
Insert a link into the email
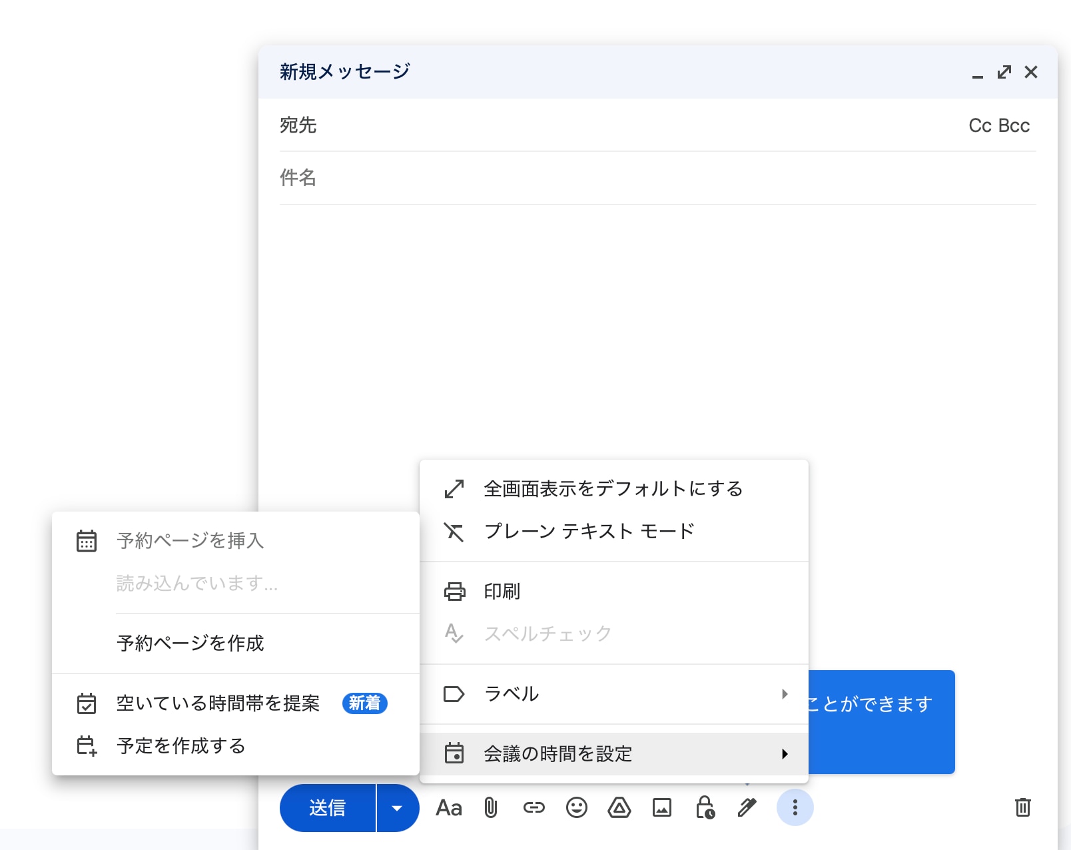point(534,808)
